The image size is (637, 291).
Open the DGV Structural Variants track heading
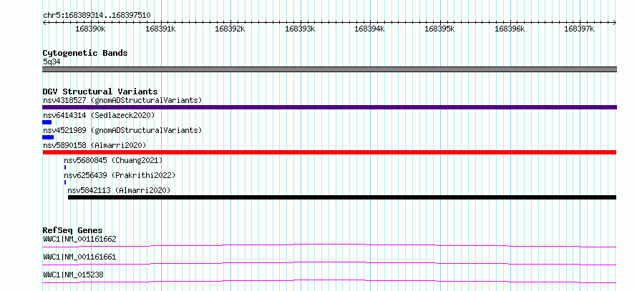[x=100, y=92]
